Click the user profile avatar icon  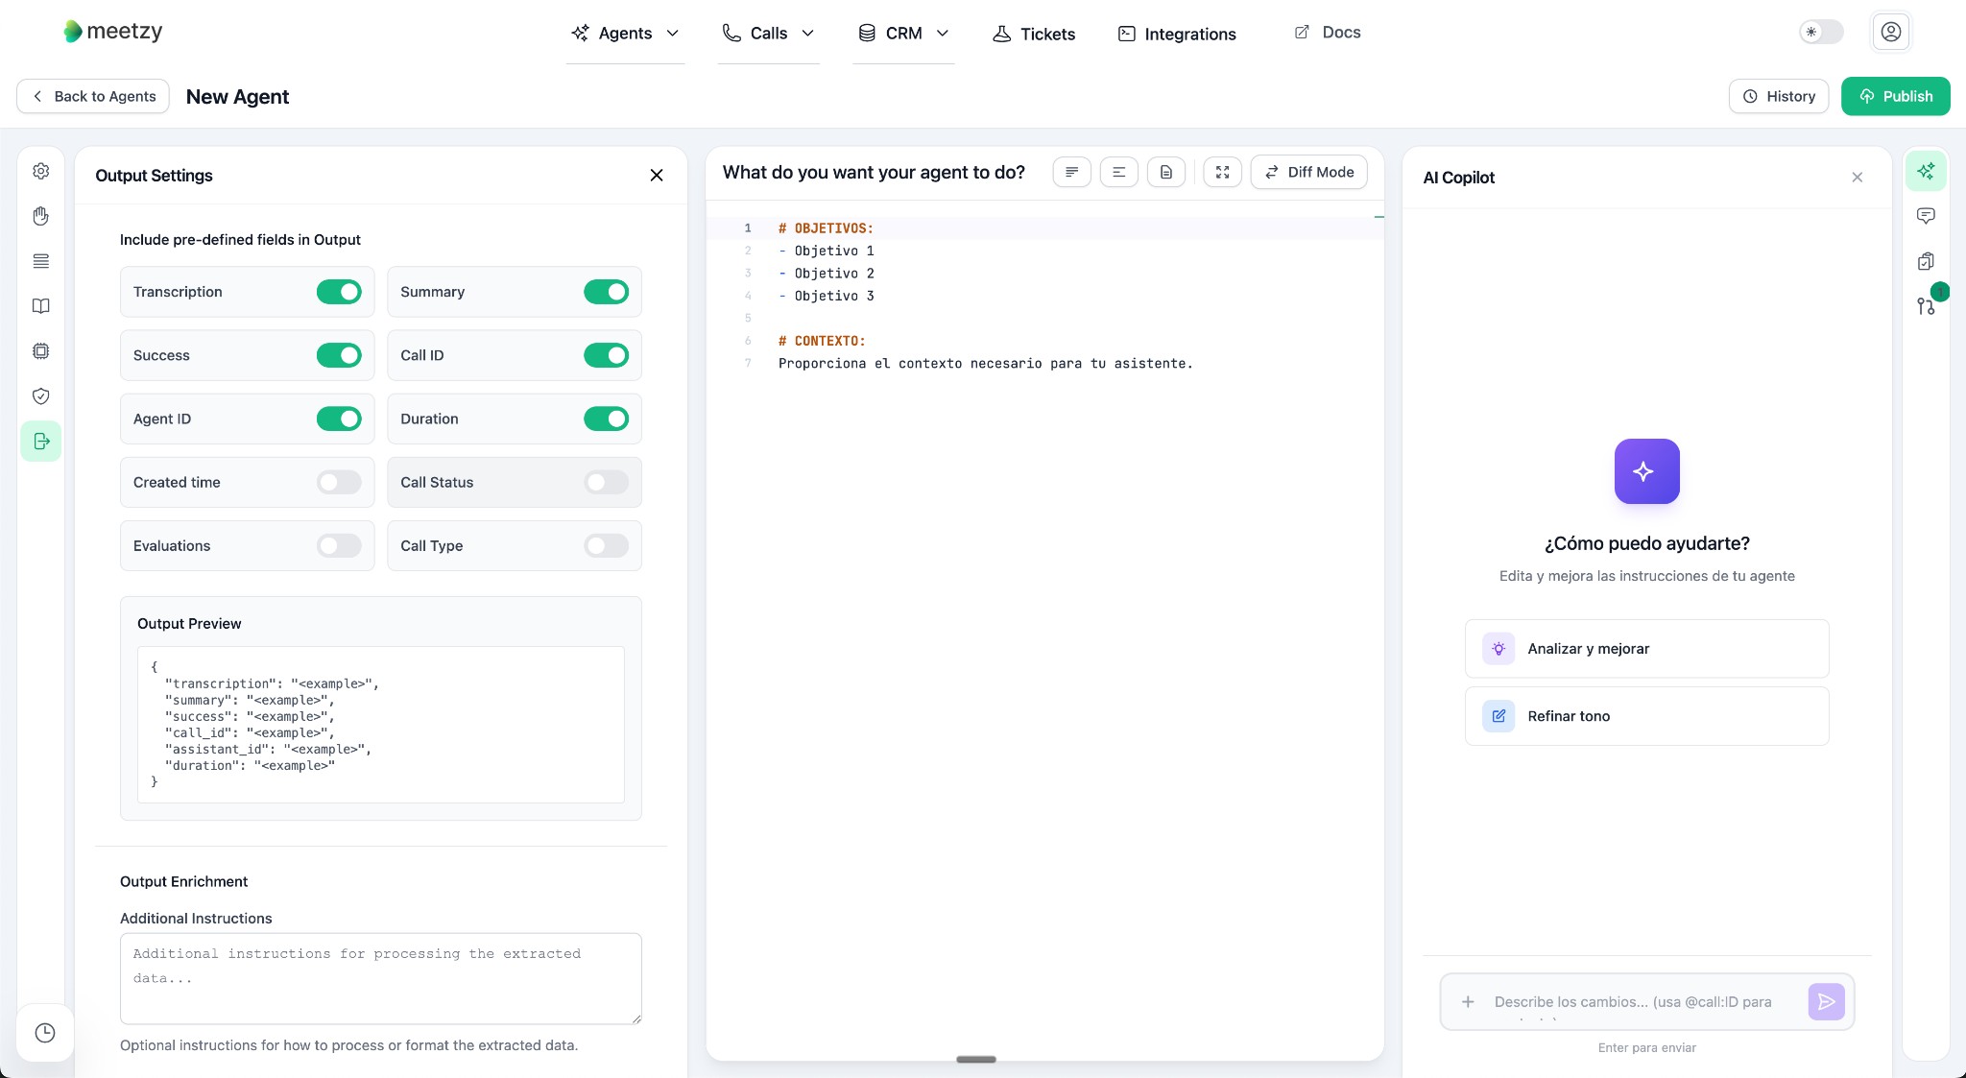tap(1890, 32)
